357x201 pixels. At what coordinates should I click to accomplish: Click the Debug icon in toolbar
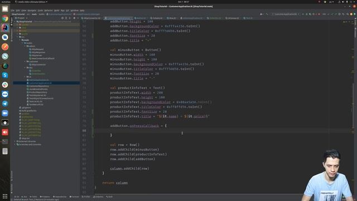[x=306, y=14]
